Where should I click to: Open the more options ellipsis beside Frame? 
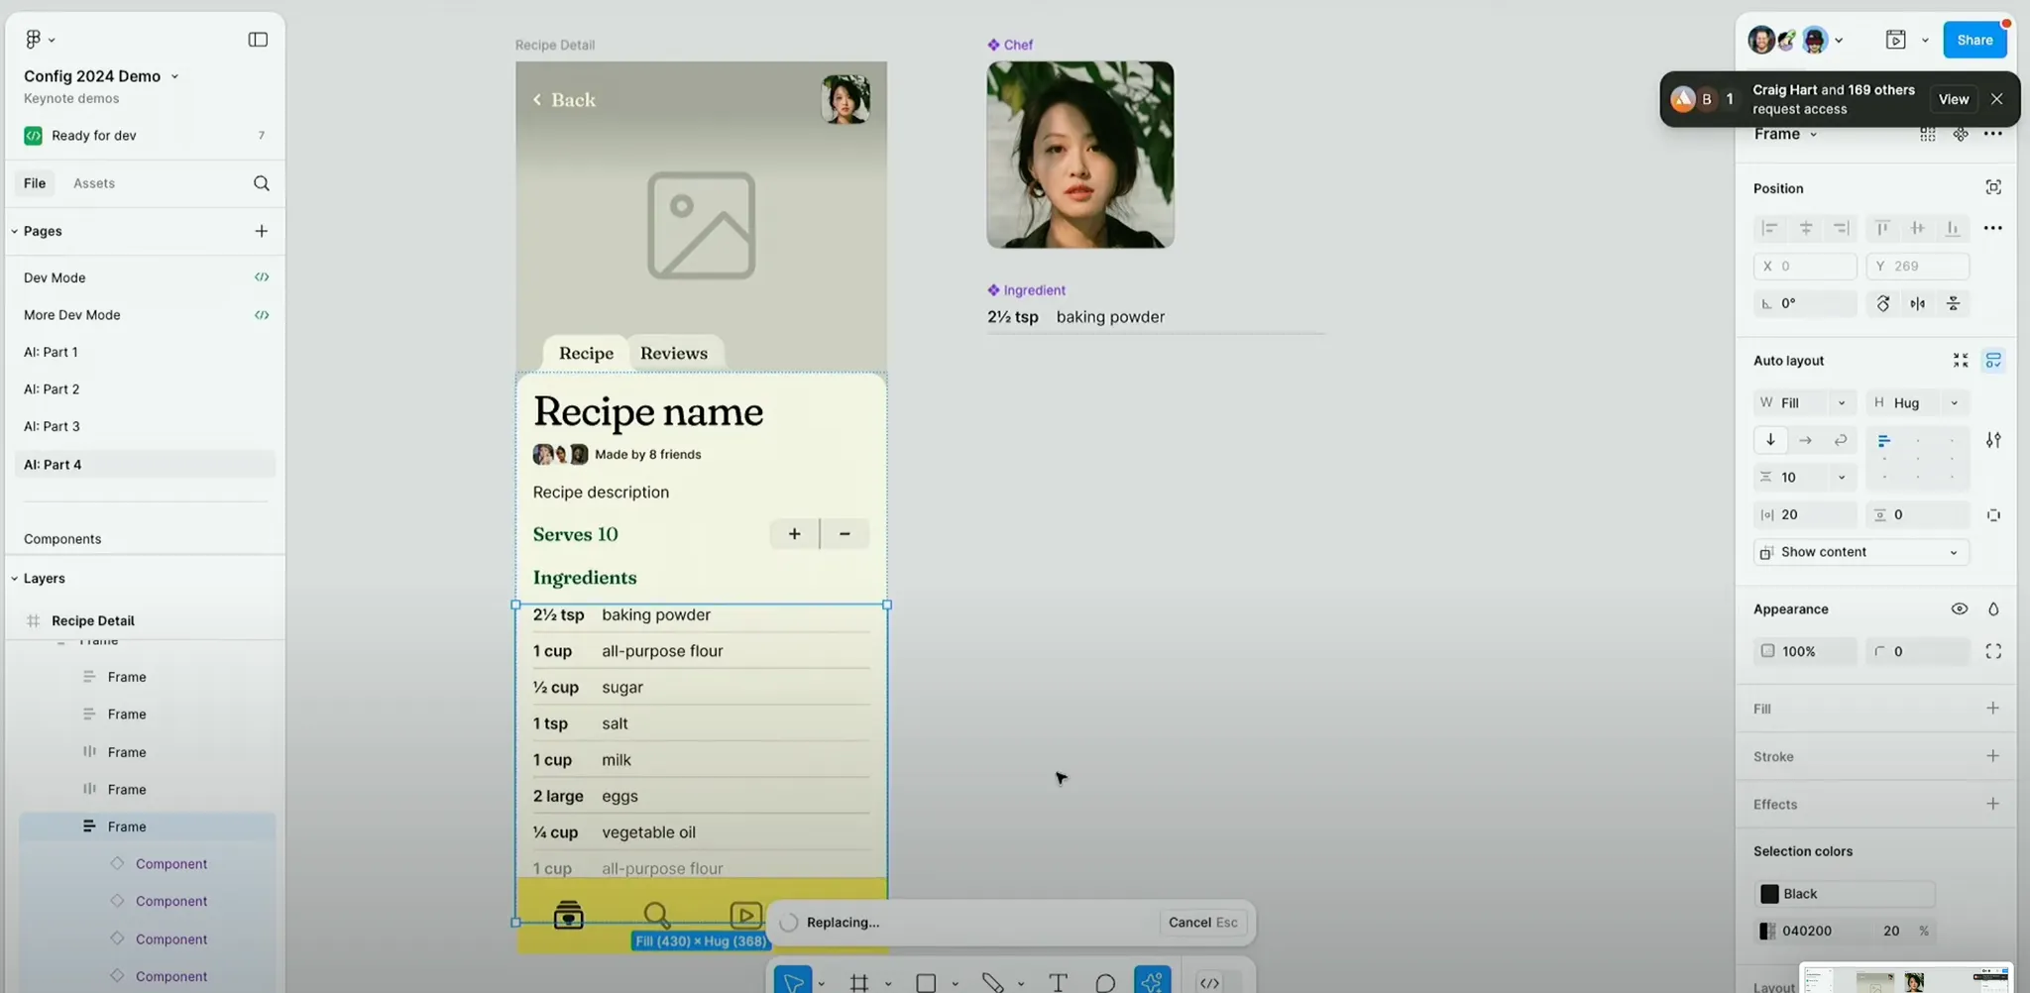pyautogui.click(x=1993, y=134)
